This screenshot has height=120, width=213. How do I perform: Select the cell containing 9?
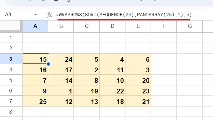(x=35, y=91)
